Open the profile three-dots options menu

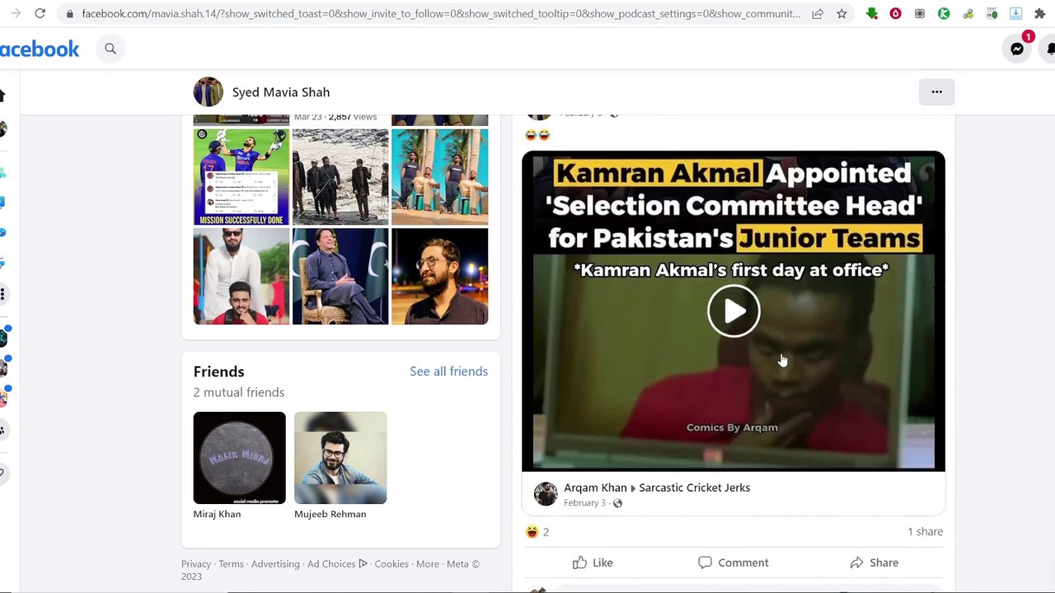pos(936,92)
